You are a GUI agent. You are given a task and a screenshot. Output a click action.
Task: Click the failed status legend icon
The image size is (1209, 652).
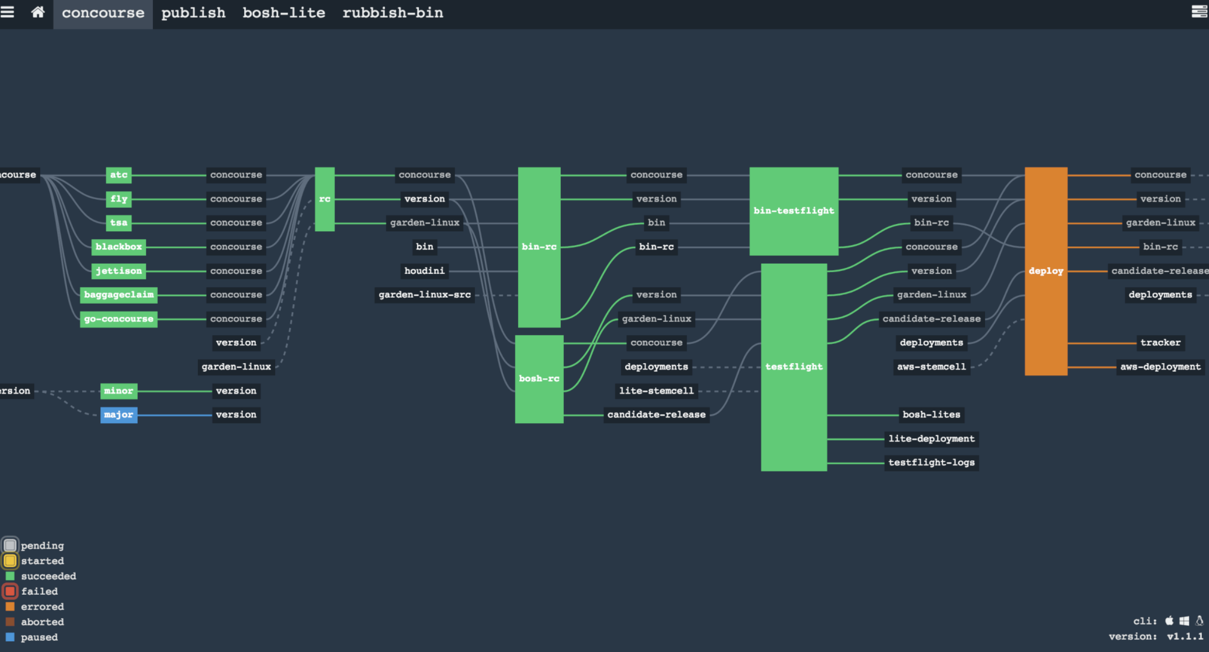(x=10, y=591)
